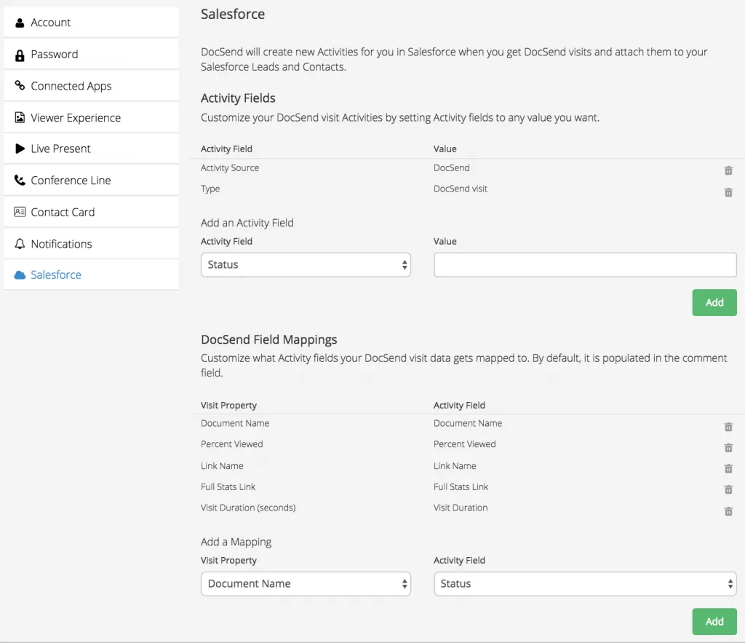Viewport: 745px width, 643px height.
Task: Remove the Visit Duration mapping
Action: point(728,511)
